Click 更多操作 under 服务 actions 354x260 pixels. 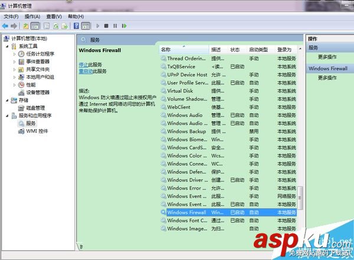[327, 57]
